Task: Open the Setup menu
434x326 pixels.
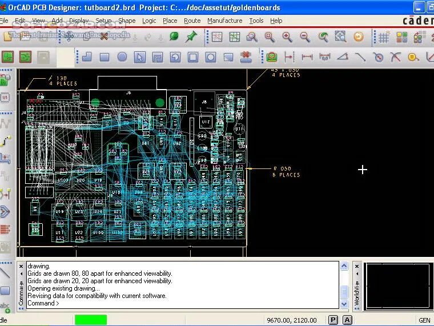Action: (x=103, y=21)
